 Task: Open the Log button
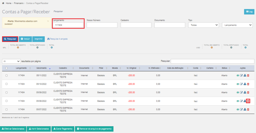(x=249, y=11)
